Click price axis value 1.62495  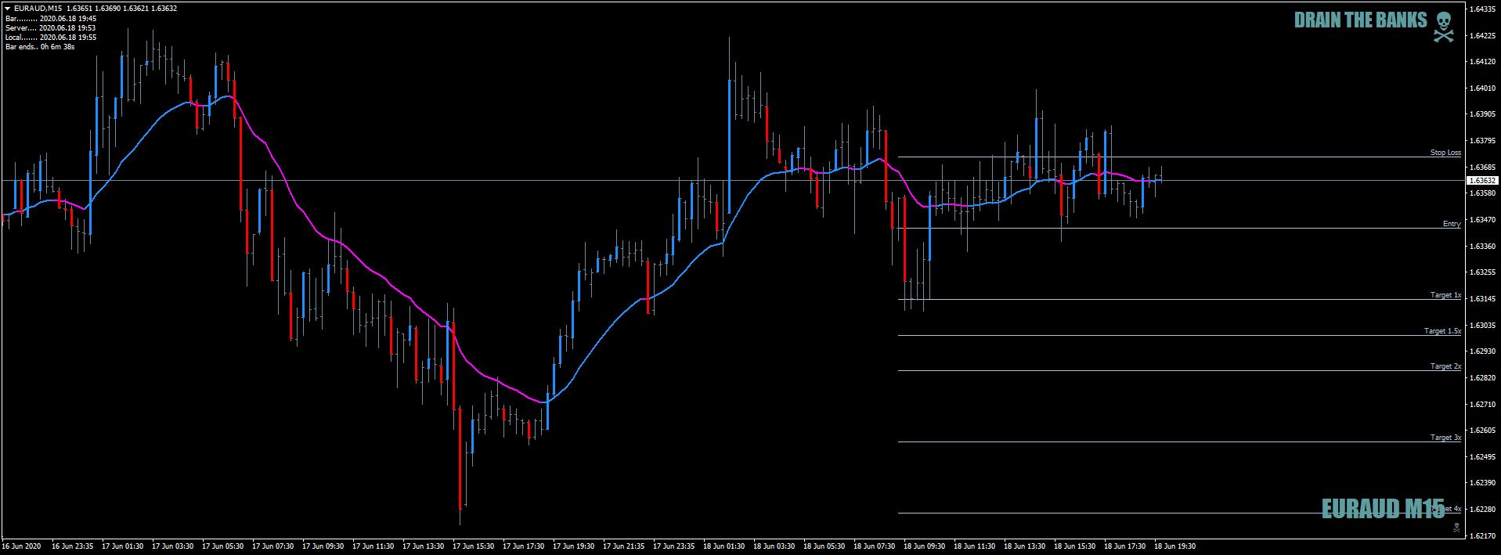click(1484, 457)
